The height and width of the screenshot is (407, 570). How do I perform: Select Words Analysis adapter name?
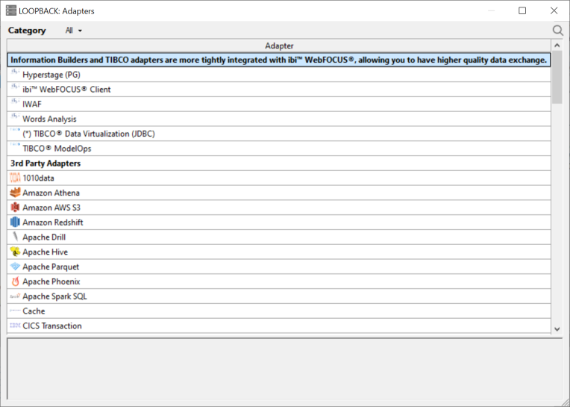49,119
